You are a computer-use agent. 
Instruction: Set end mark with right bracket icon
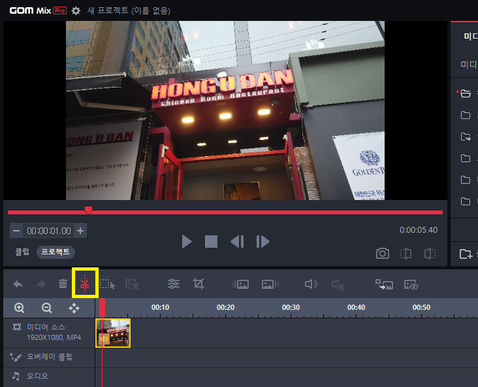click(x=430, y=254)
